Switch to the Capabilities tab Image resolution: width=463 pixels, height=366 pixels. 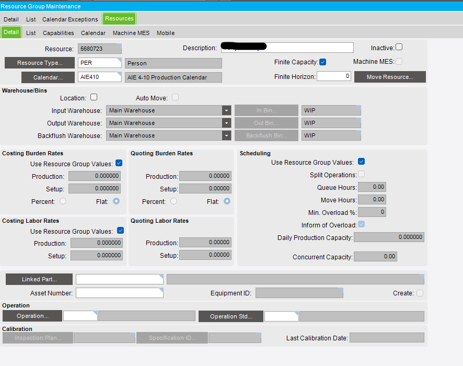click(58, 33)
